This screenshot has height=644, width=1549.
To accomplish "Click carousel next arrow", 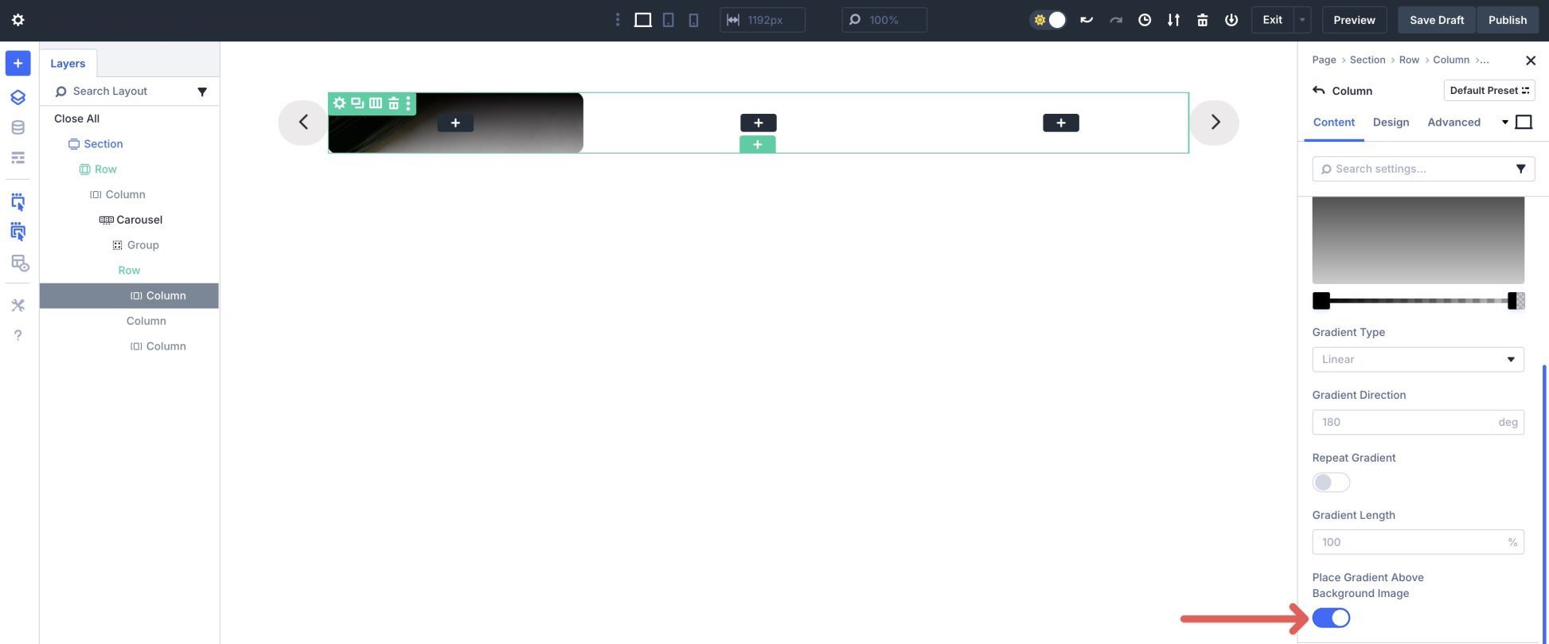I will tap(1215, 123).
